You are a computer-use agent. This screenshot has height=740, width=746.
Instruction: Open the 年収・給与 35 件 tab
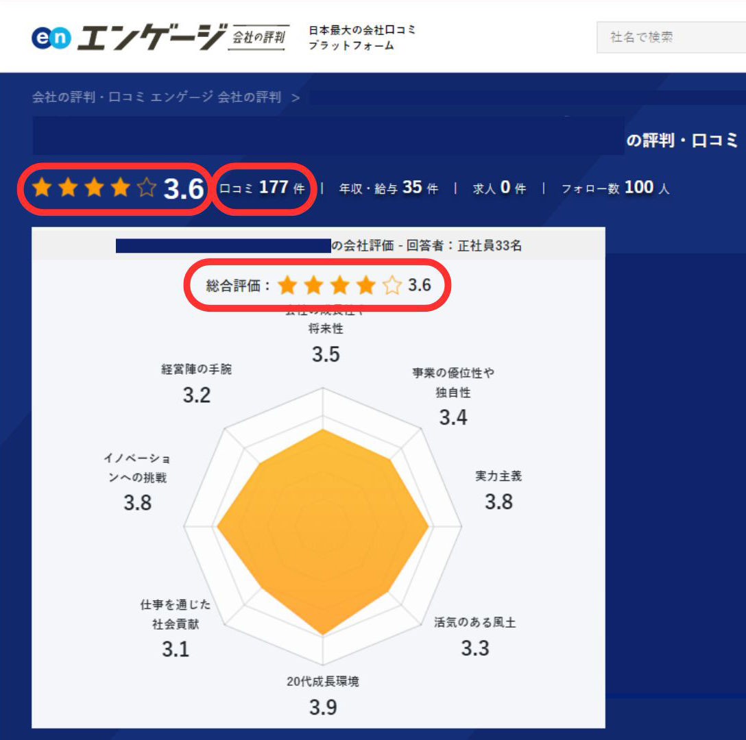tap(388, 188)
